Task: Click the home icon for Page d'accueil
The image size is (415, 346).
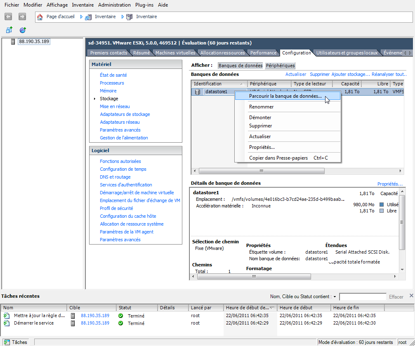Action: [x=40, y=17]
